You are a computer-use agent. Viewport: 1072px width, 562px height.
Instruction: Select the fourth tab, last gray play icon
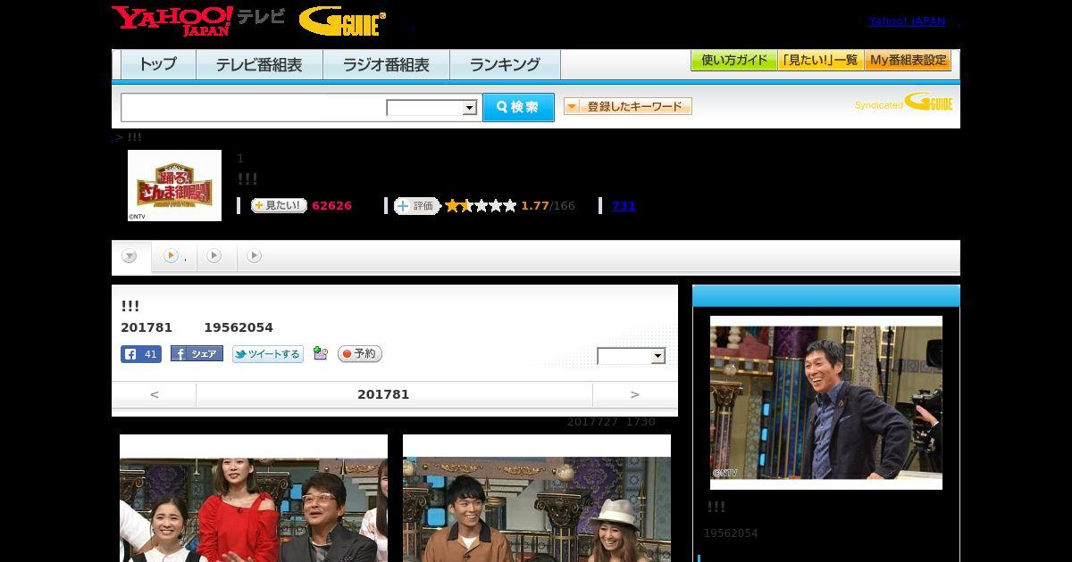click(x=255, y=257)
